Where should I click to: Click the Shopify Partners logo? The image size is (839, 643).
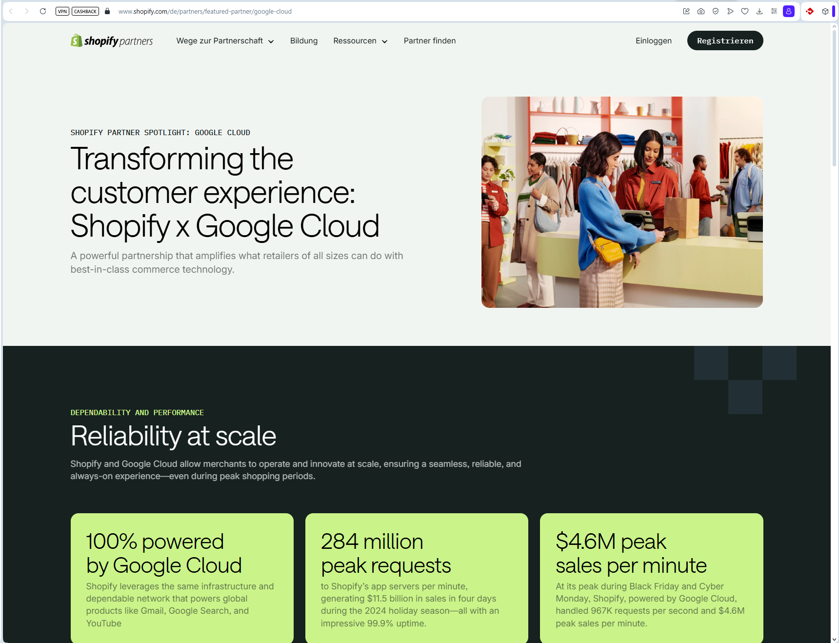(x=112, y=41)
